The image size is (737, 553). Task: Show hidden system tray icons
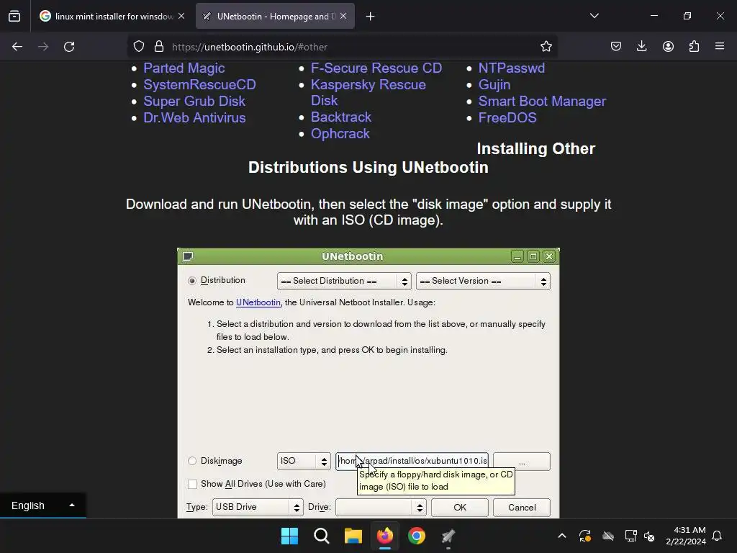pos(562,536)
